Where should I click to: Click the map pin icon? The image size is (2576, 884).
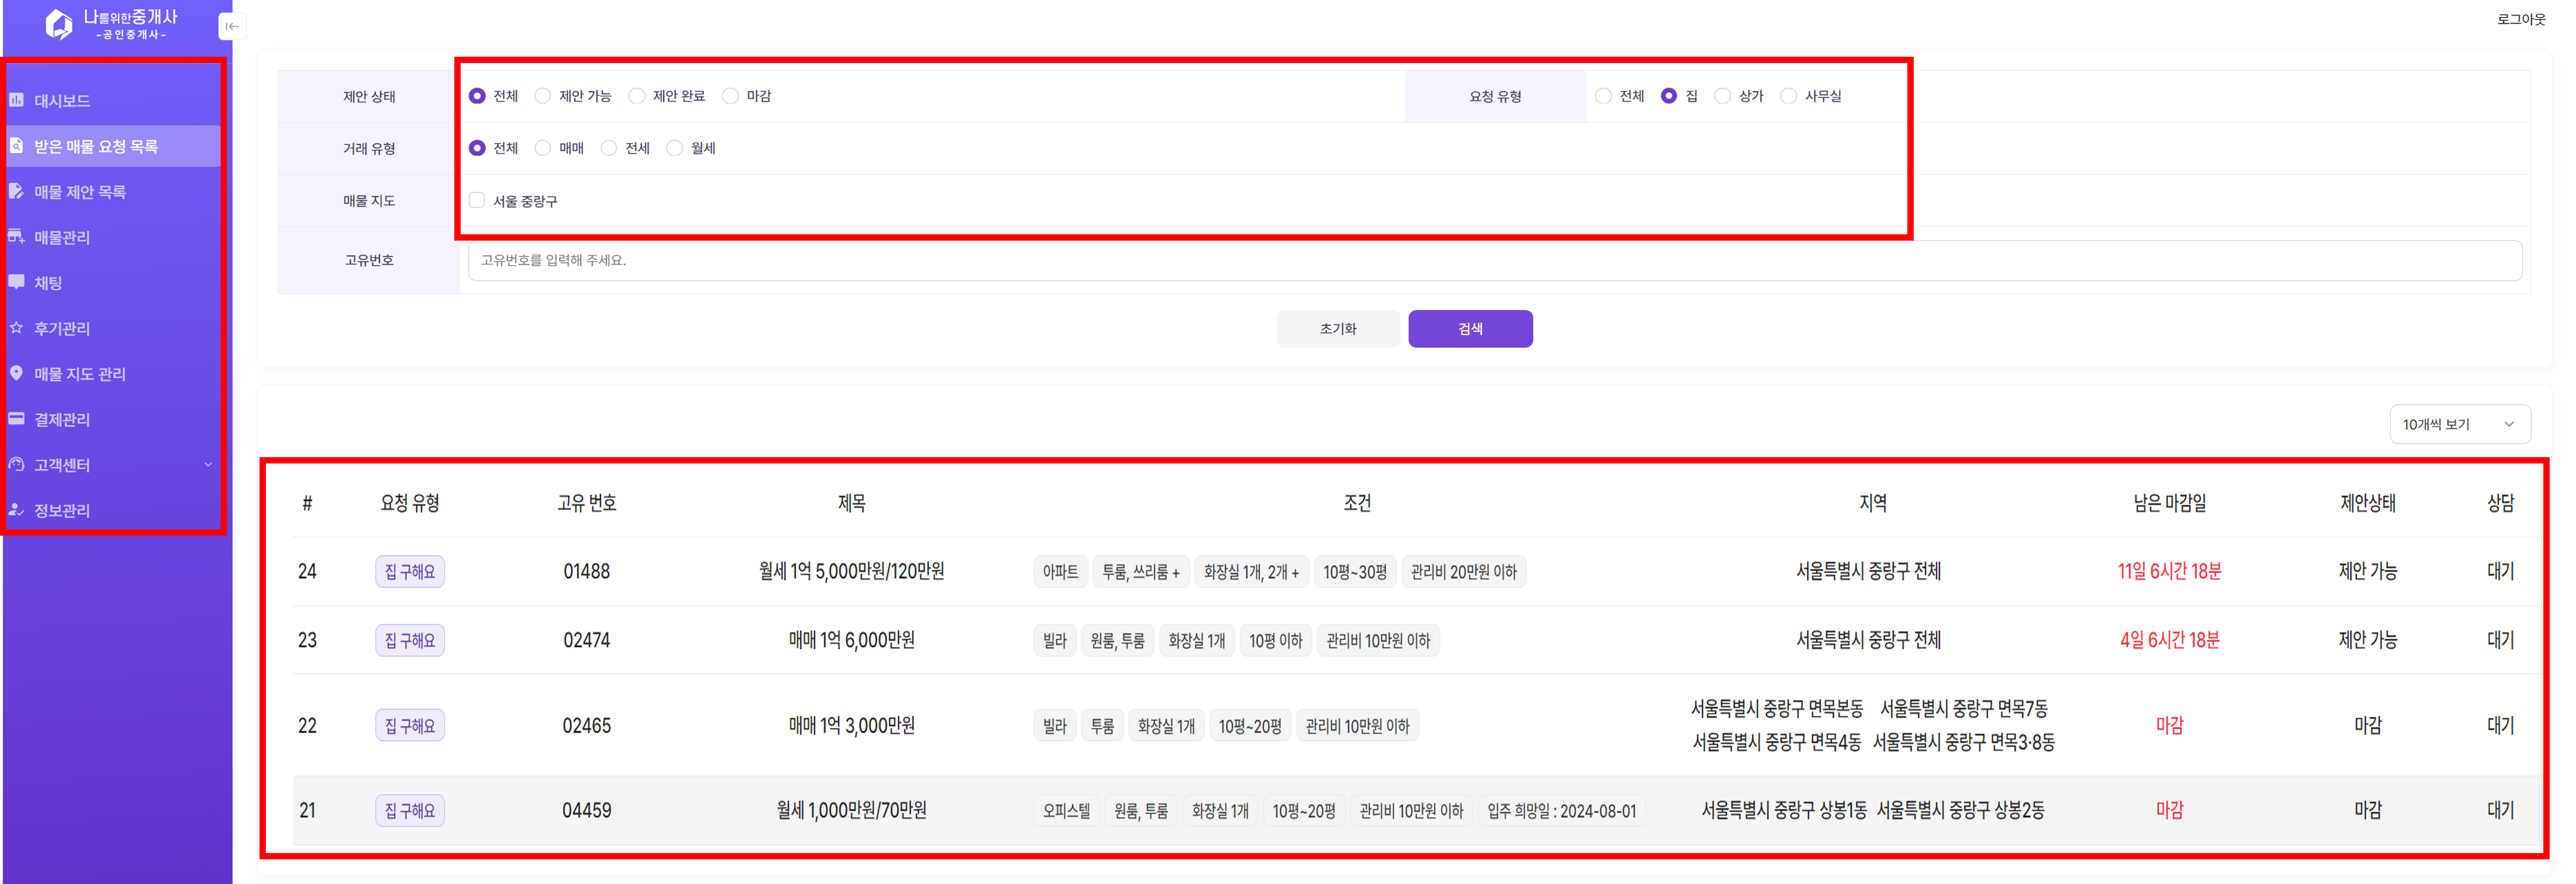tap(17, 373)
